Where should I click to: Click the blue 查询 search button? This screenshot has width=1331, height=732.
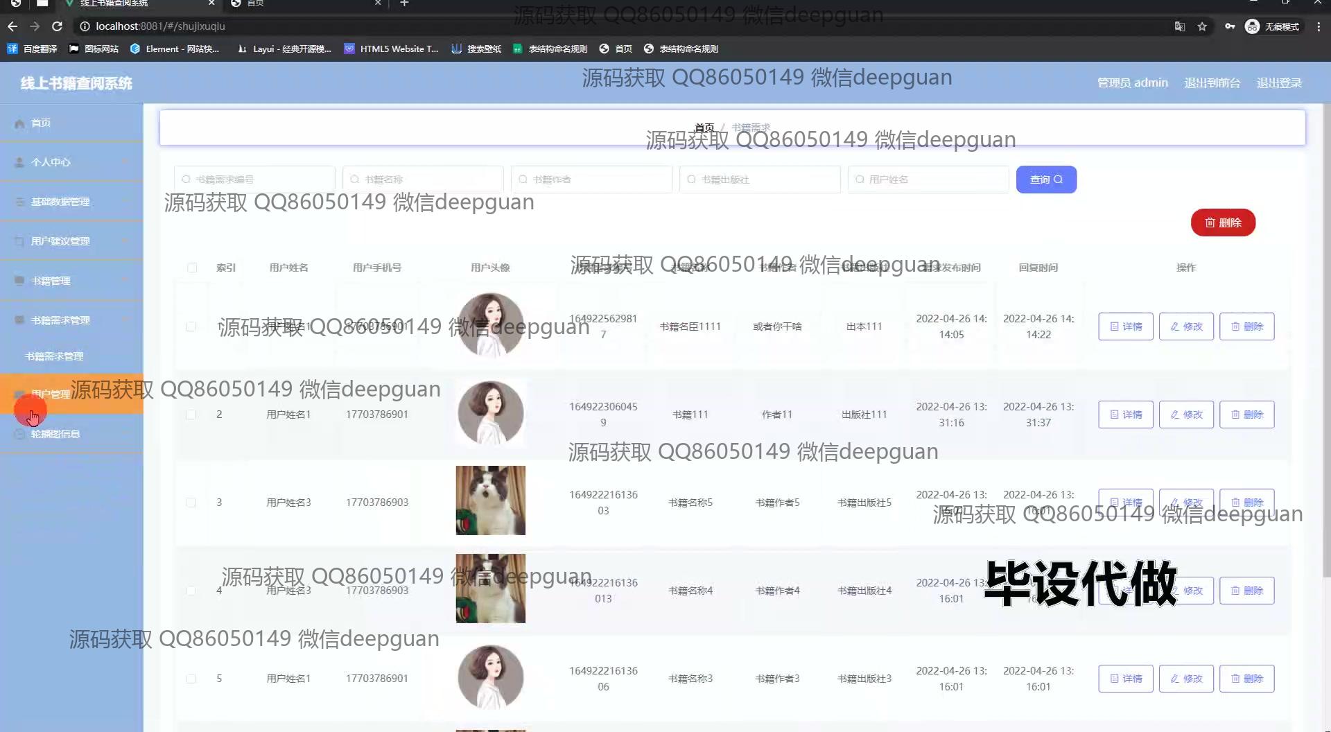tap(1045, 180)
